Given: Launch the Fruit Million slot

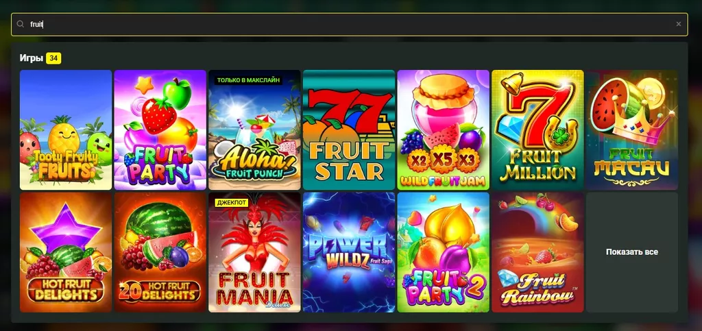Looking at the screenshot, I should [537, 130].
